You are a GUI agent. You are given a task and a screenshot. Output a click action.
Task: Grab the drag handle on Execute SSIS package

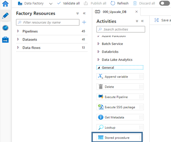coord(141,107)
